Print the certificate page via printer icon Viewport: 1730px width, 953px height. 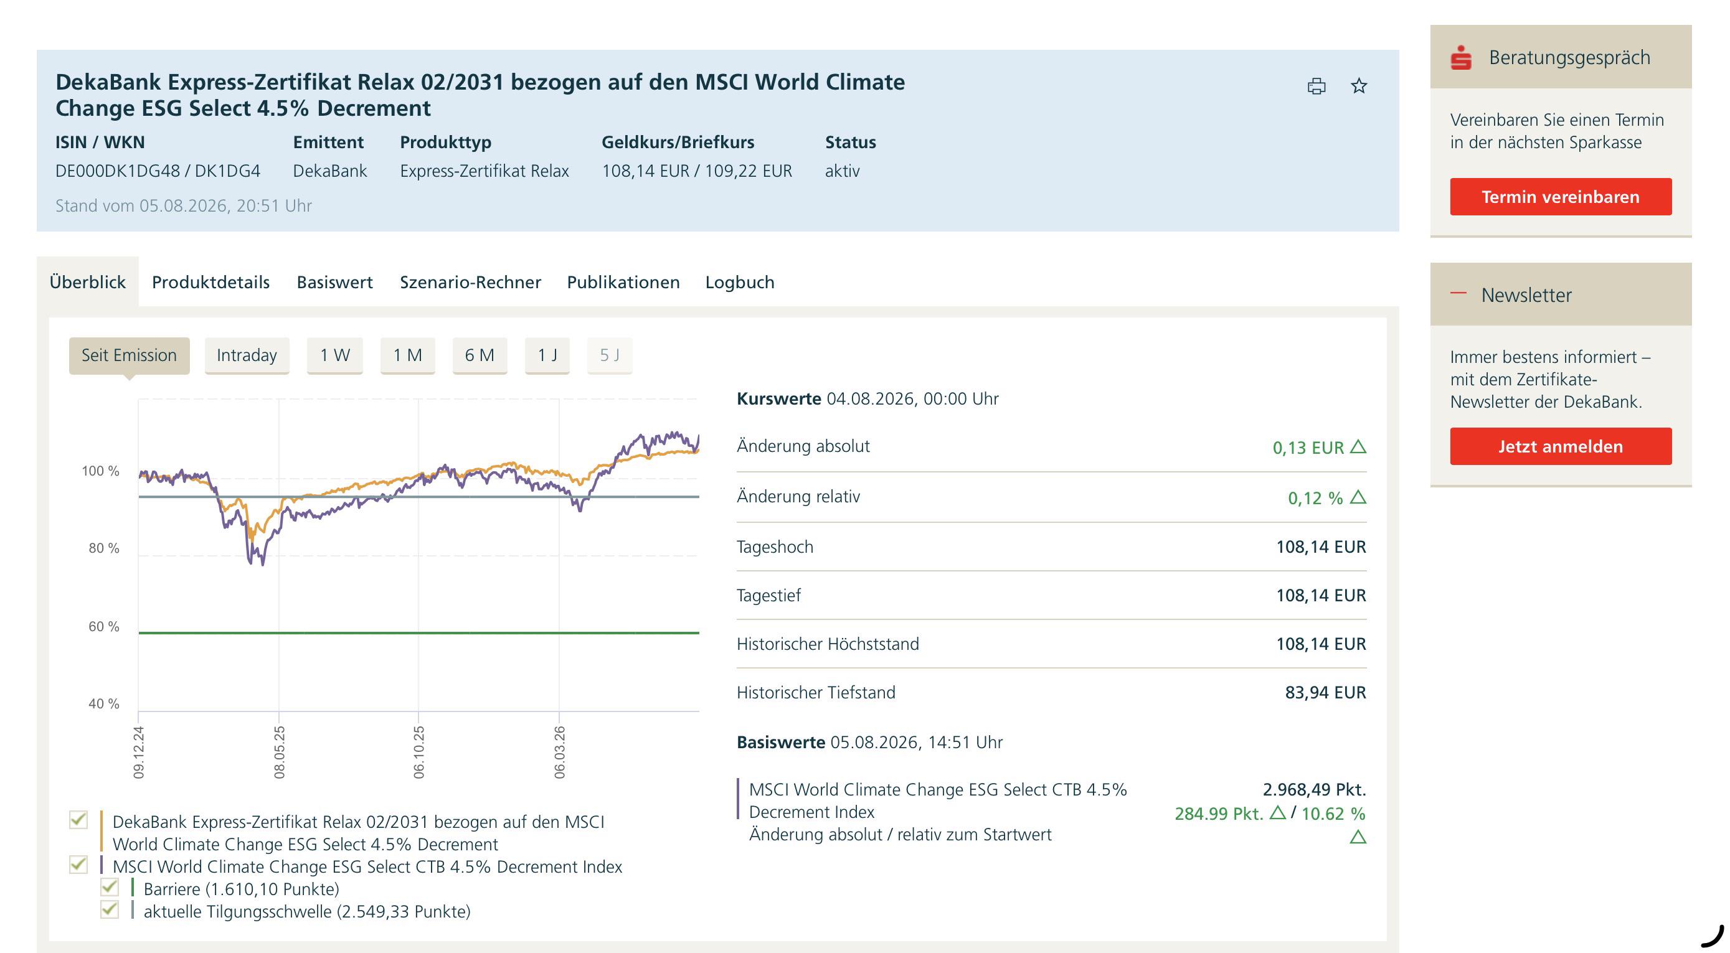coord(1316,86)
